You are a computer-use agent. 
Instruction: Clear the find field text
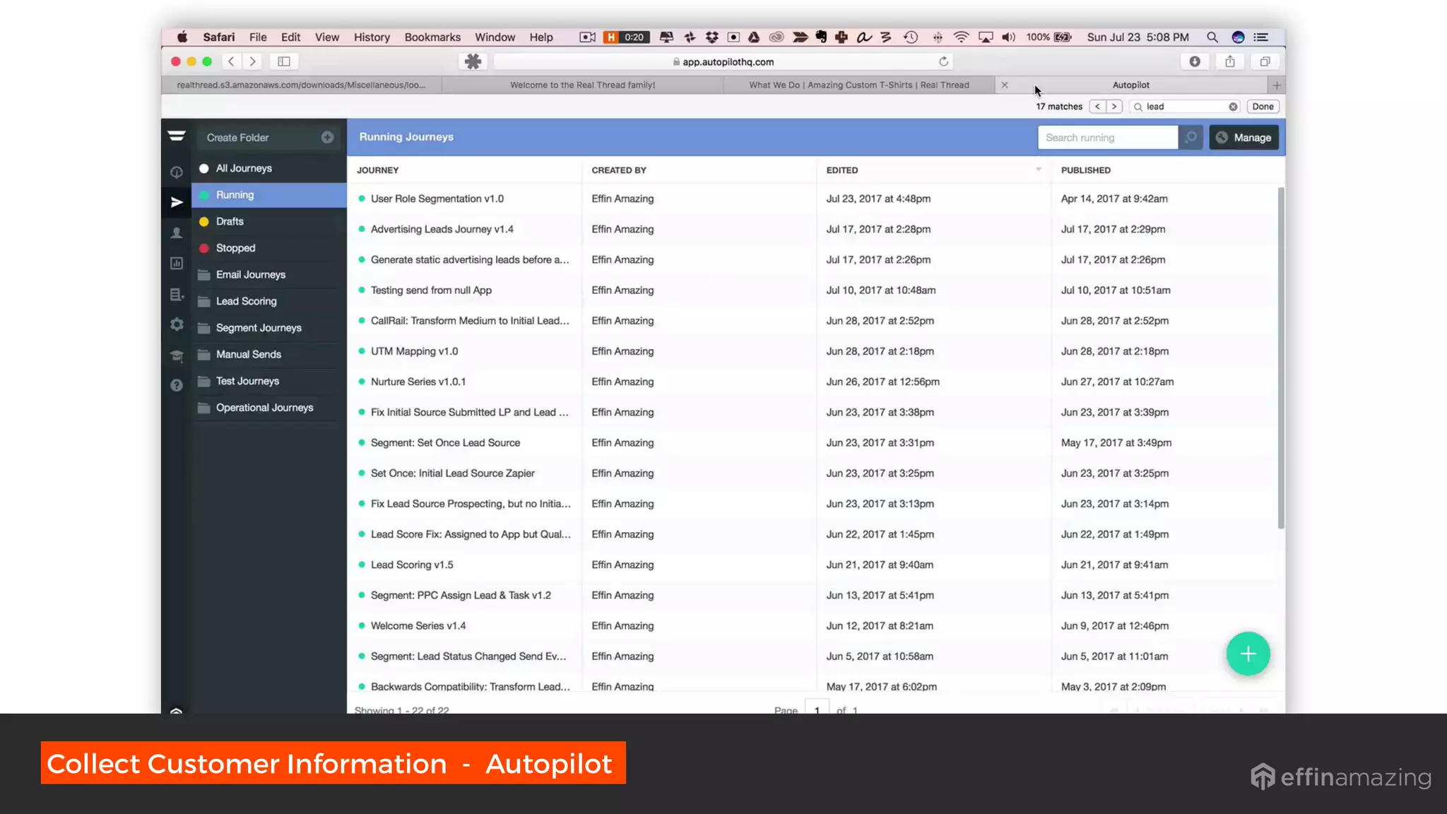[x=1233, y=107]
